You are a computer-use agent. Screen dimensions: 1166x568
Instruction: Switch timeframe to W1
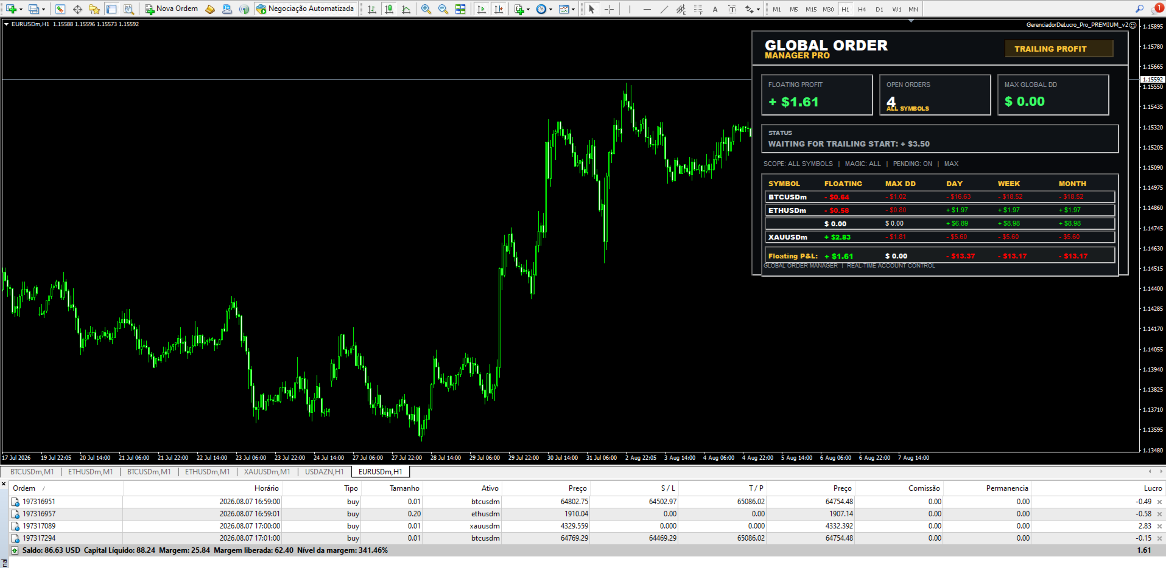click(897, 9)
